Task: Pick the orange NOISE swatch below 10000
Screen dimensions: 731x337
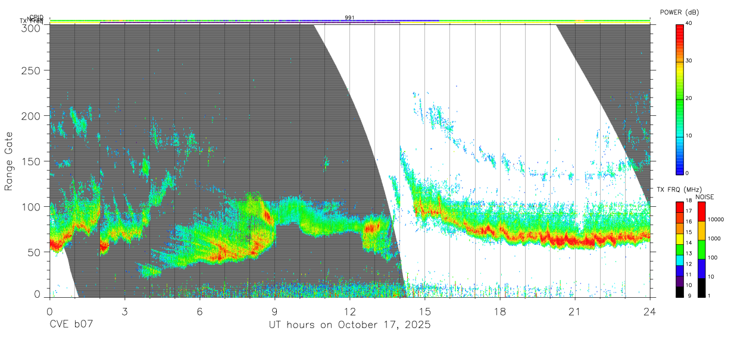Action: (x=701, y=230)
